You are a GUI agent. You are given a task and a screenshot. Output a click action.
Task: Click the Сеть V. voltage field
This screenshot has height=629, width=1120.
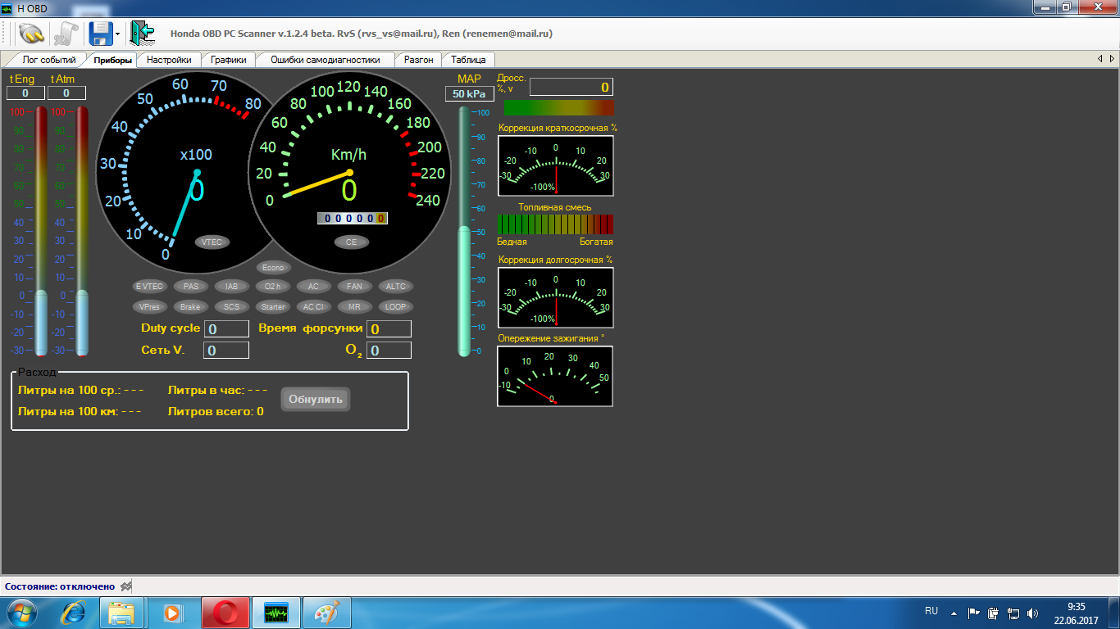(226, 351)
